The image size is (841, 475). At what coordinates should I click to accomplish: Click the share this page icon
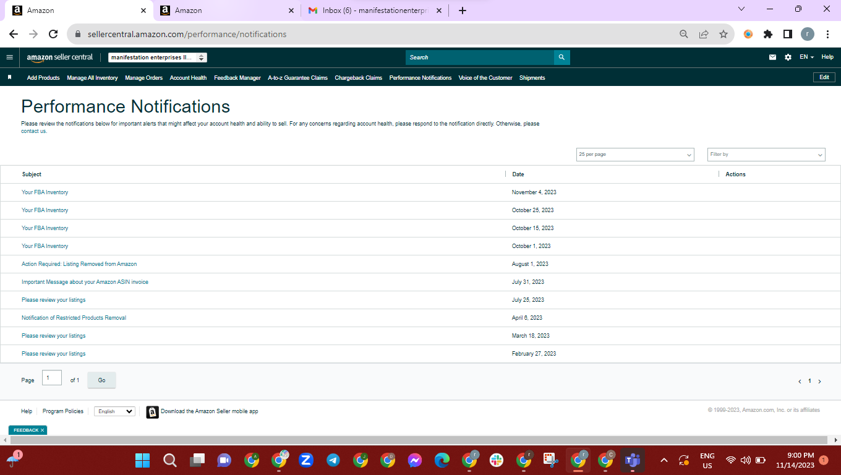[704, 34]
